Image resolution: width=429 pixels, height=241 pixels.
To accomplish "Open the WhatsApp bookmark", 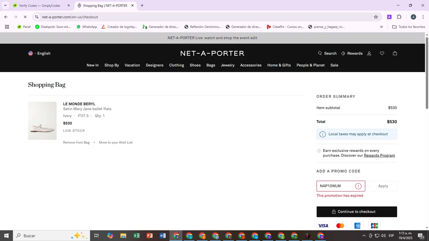I will coord(87,27).
